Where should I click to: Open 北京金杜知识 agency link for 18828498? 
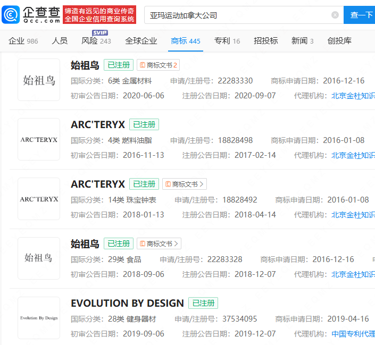pyautogui.click(x=353, y=155)
